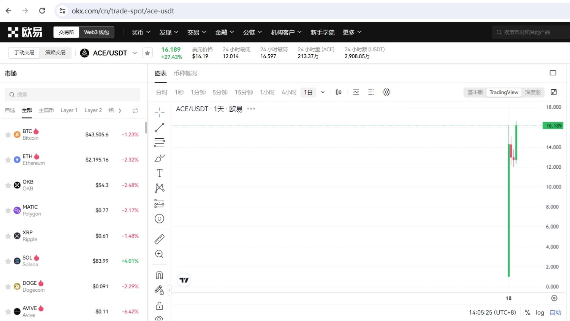The width and height of the screenshot is (570, 321).
Task: Hide all drawings with eye icon
Action: (x=160, y=318)
